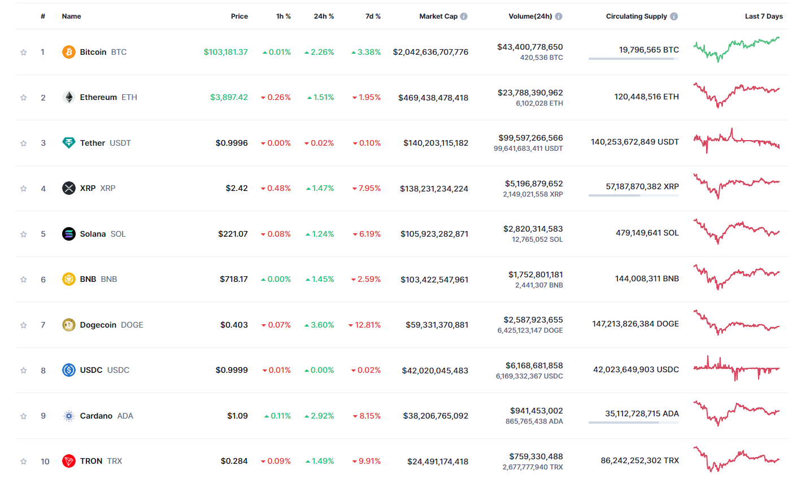Sort the table by Name column
Screen dimensions: 810x483
71,16
